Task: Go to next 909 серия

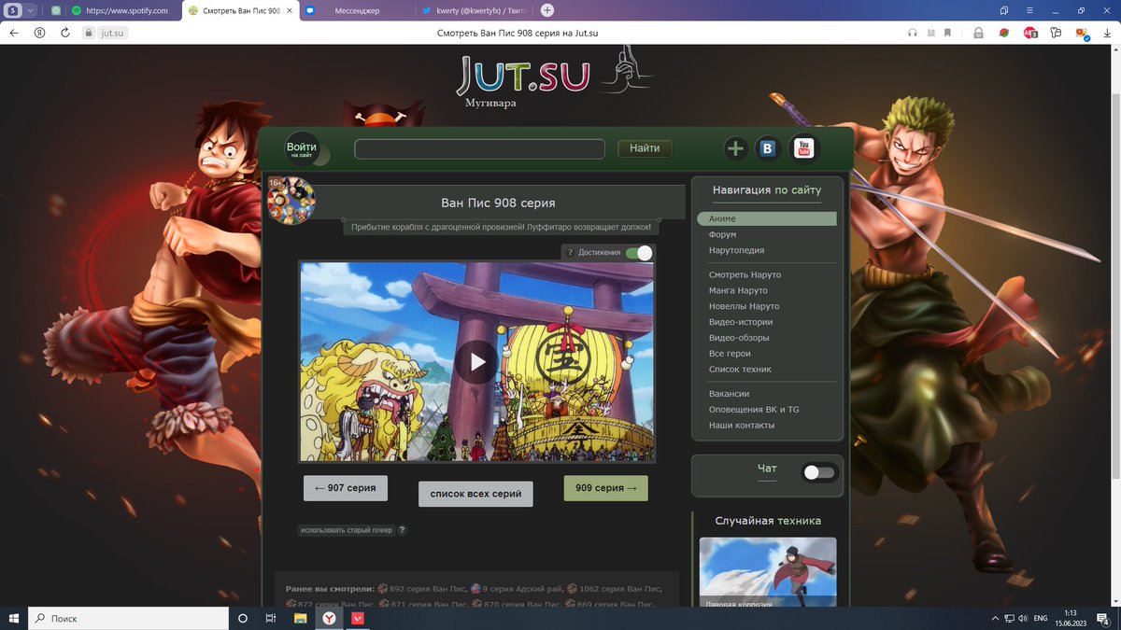Action: [605, 488]
